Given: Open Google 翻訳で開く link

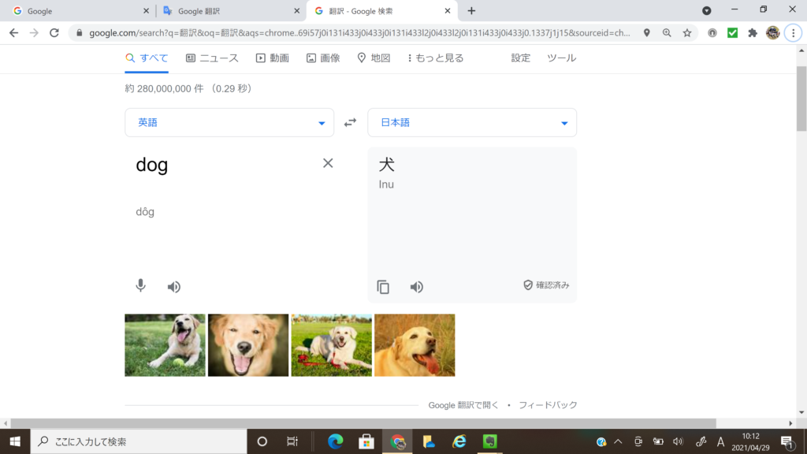Looking at the screenshot, I should [463, 405].
